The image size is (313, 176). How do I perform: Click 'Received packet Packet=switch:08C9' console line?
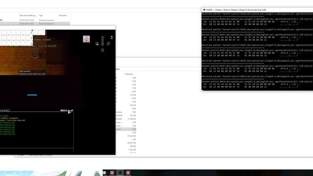click(x=257, y=76)
